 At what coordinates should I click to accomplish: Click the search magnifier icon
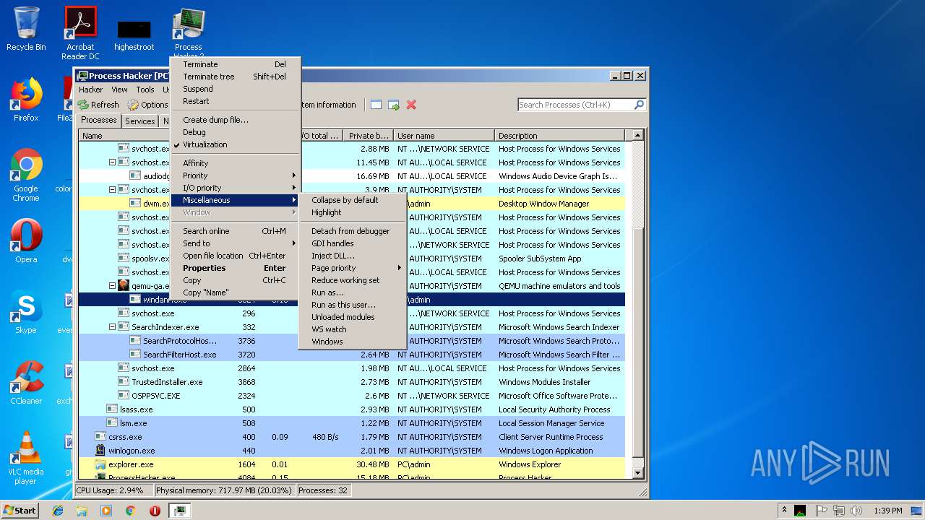(x=639, y=105)
